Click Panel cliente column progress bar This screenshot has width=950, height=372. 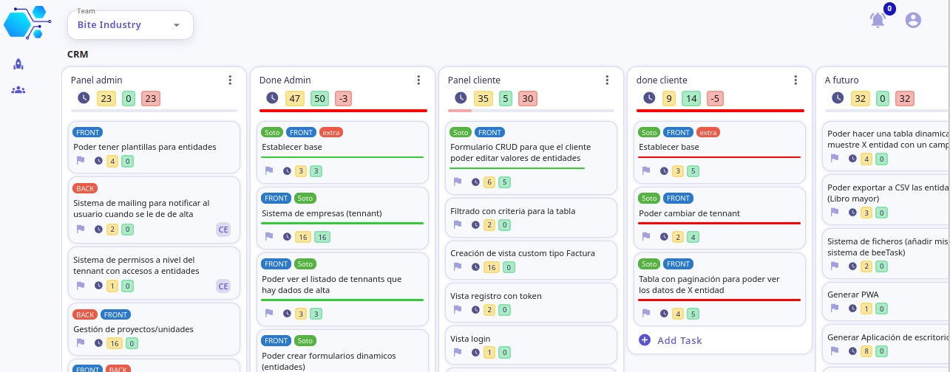coord(532,111)
